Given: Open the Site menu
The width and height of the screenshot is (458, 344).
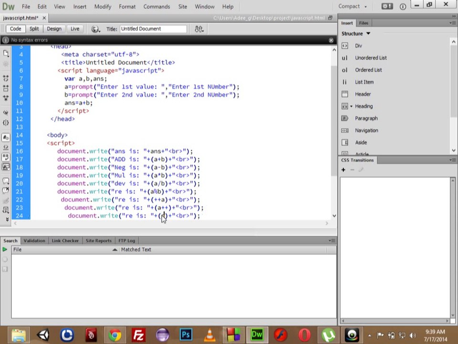Looking at the screenshot, I should tap(183, 6).
